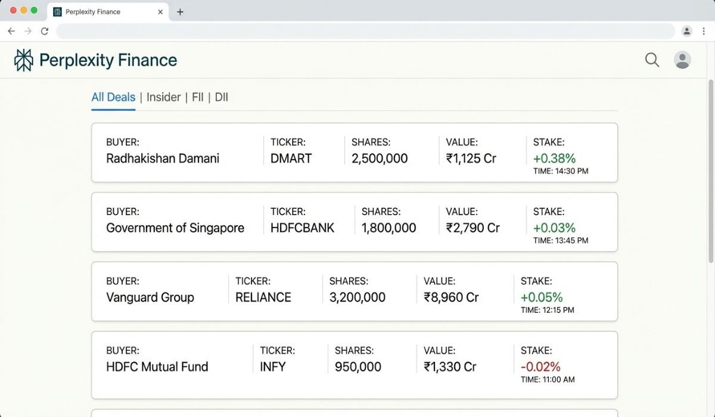Image resolution: width=715 pixels, height=417 pixels.
Task: Click the browser back arrow icon
Action: coord(11,31)
